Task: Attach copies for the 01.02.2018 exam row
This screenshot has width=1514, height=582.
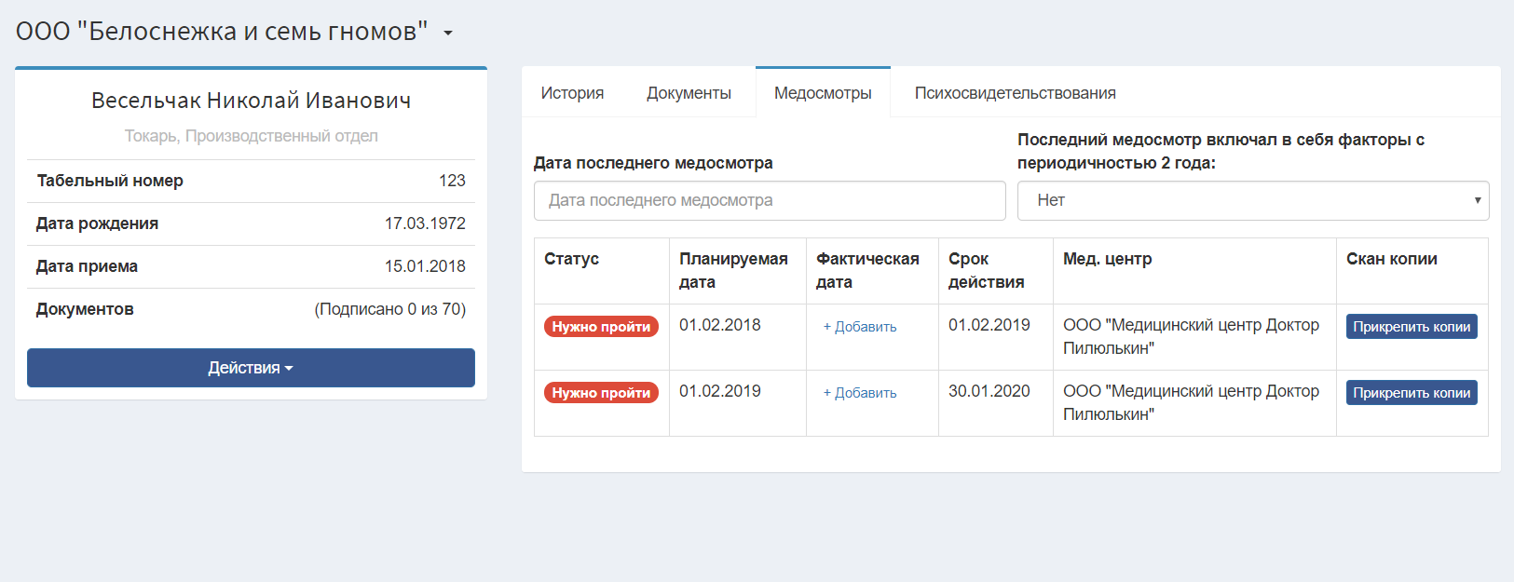Action: pyautogui.click(x=1412, y=327)
